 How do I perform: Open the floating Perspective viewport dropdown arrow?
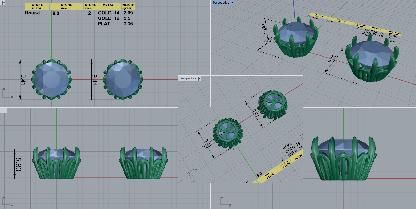click(200, 78)
